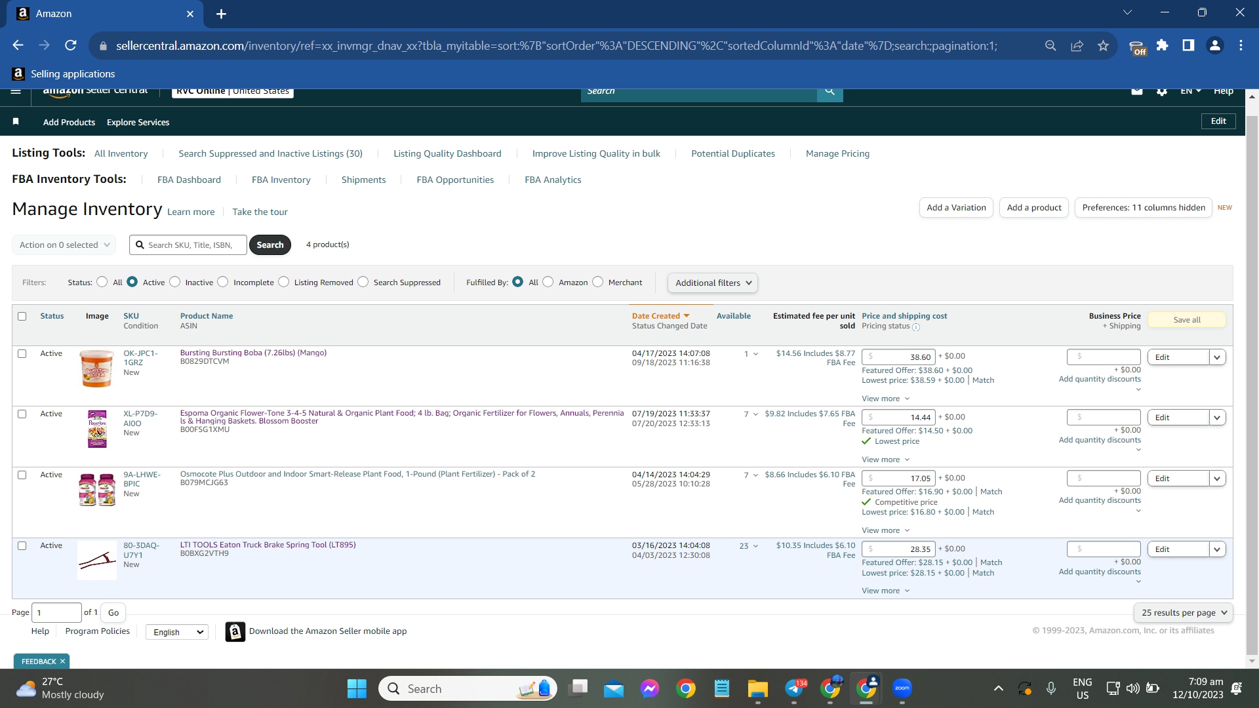Image resolution: width=1259 pixels, height=708 pixels.
Task: Click the Osmocote product thumbnail
Action: 97,490
